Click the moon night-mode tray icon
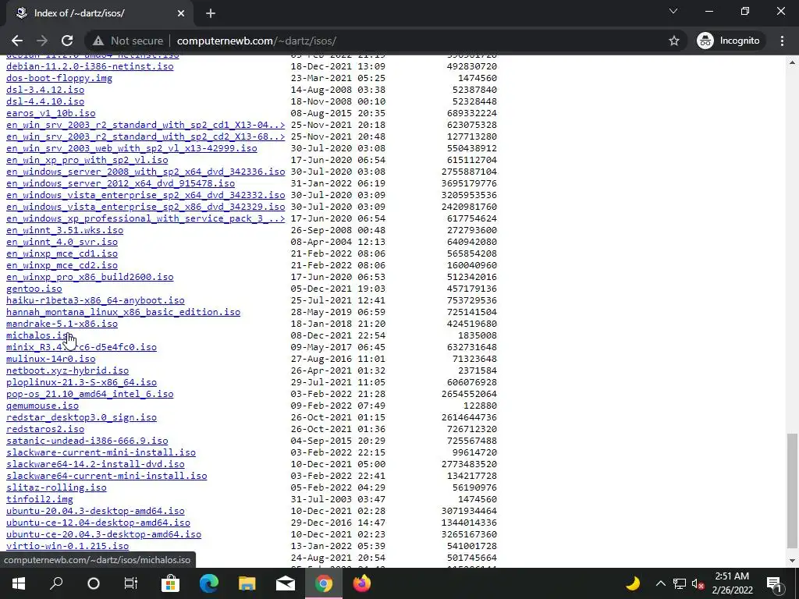 (x=632, y=583)
